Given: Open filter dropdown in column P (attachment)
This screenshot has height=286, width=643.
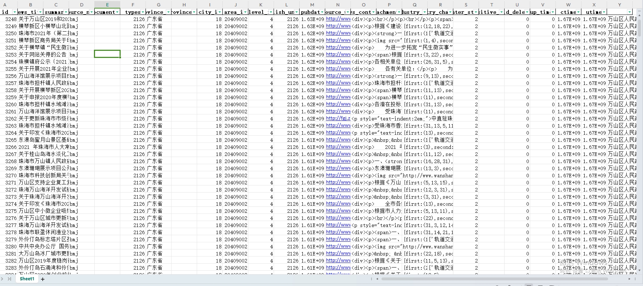Looking at the screenshot, I should pyautogui.click(x=399, y=12).
